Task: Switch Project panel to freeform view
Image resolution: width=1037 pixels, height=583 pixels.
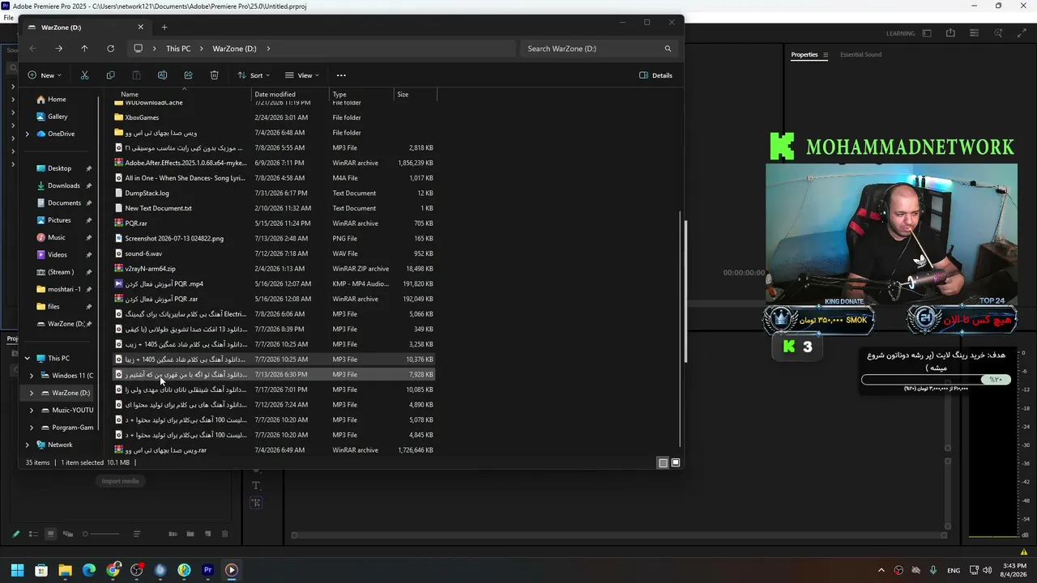Action: [67, 534]
